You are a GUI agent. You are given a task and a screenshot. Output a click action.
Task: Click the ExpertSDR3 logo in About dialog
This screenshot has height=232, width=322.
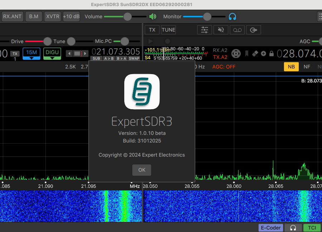(142, 92)
